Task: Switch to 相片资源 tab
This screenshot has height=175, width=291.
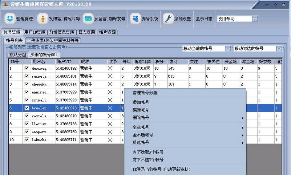Action: click(107, 32)
